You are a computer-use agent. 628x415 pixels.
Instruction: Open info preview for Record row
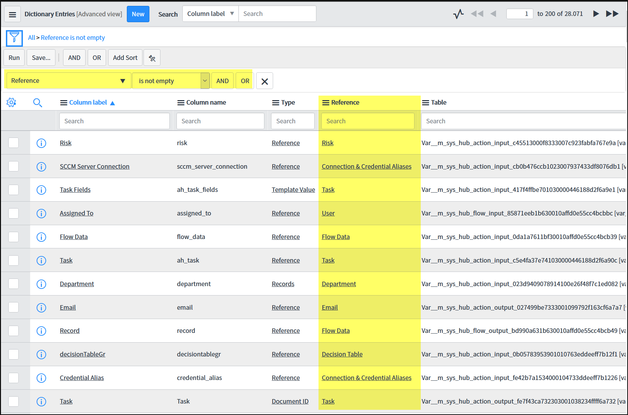click(41, 331)
